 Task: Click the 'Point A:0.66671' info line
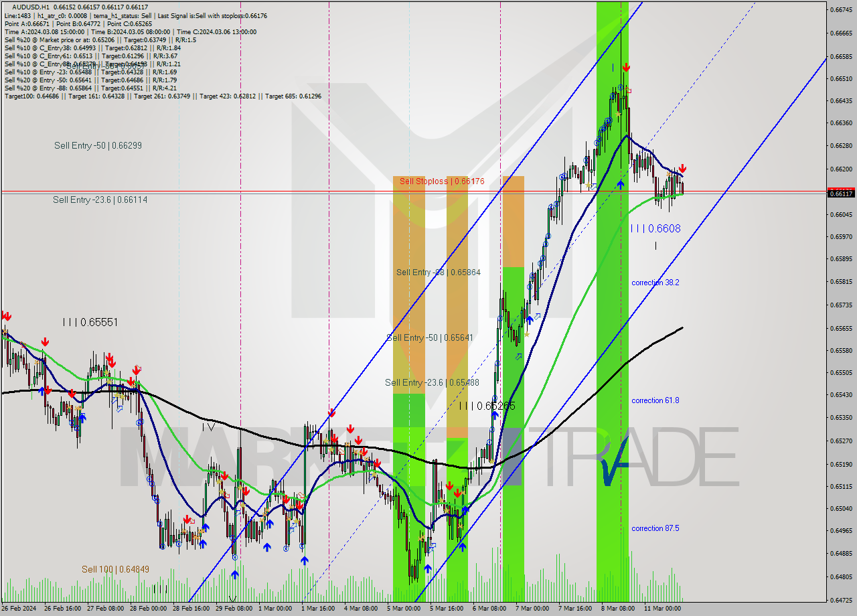[x=78, y=23]
